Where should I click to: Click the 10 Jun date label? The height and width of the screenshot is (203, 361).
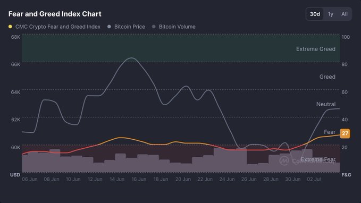click(x=73, y=179)
